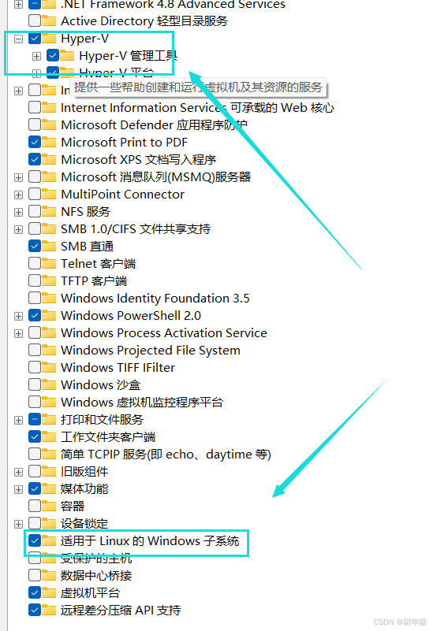Image resolution: width=429 pixels, height=631 pixels.
Task: Expand SMB 1.0/CIFS 文件共享支持 node
Action: click(x=18, y=229)
